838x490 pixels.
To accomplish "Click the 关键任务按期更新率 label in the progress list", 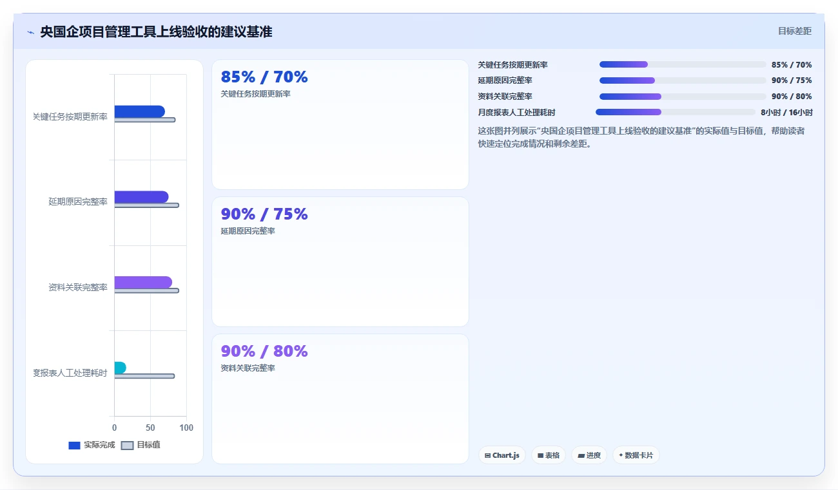I will point(512,65).
